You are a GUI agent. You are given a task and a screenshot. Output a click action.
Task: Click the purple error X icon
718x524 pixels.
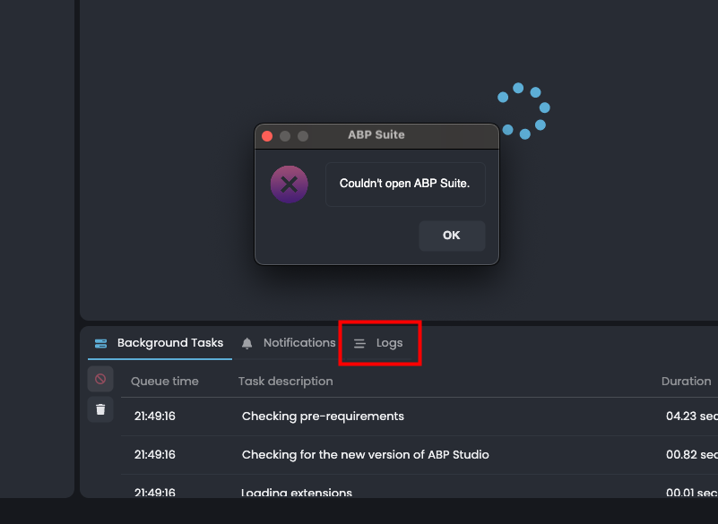coord(289,185)
